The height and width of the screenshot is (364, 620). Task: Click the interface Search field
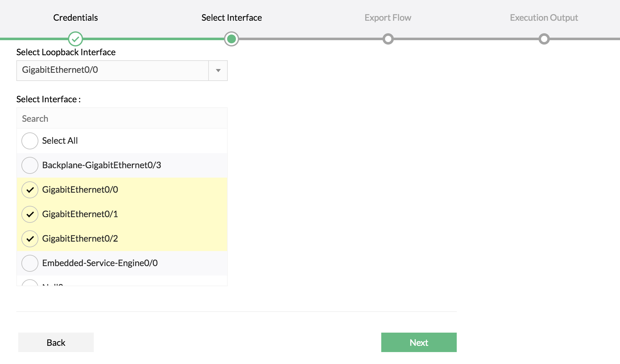[122, 119]
